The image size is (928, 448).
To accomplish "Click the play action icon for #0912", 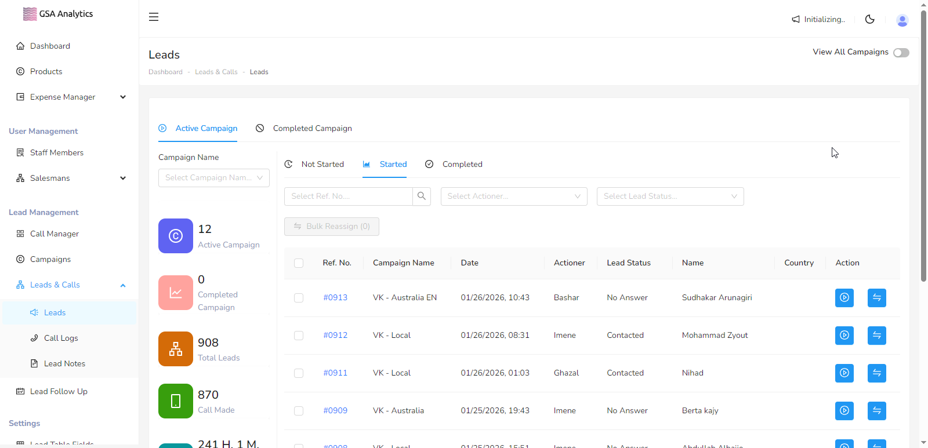I will point(844,336).
